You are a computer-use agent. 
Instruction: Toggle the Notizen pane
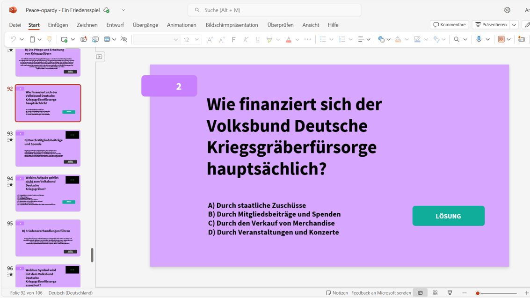click(337, 293)
